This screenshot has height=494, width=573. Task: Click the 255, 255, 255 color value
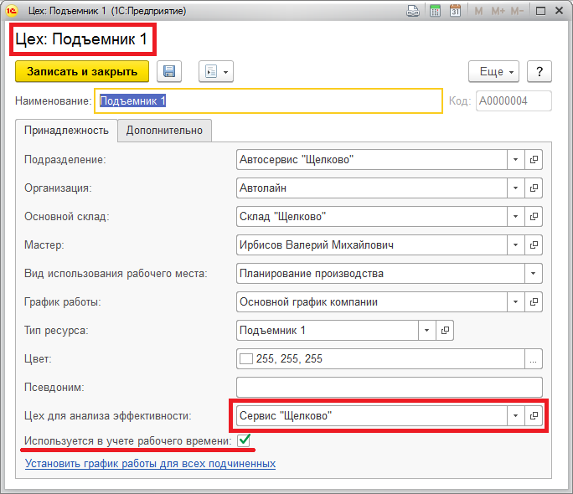[289, 359]
